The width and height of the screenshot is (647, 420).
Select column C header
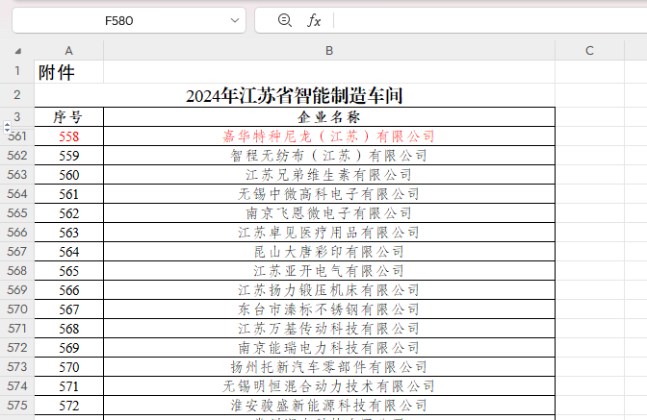(x=589, y=50)
